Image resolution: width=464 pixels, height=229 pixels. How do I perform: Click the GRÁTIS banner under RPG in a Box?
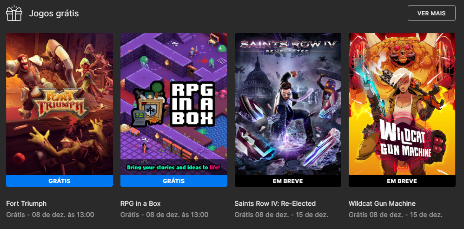tap(174, 181)
